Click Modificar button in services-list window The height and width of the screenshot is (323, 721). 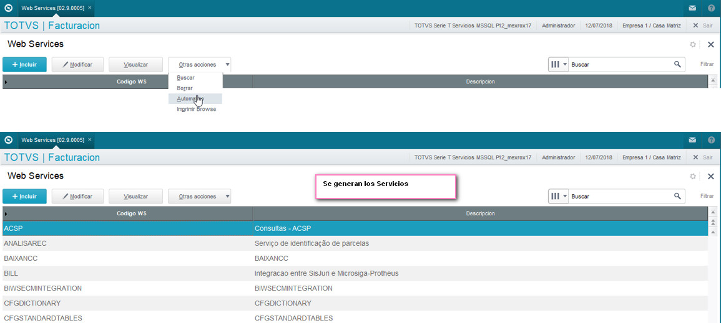point(77,197)
